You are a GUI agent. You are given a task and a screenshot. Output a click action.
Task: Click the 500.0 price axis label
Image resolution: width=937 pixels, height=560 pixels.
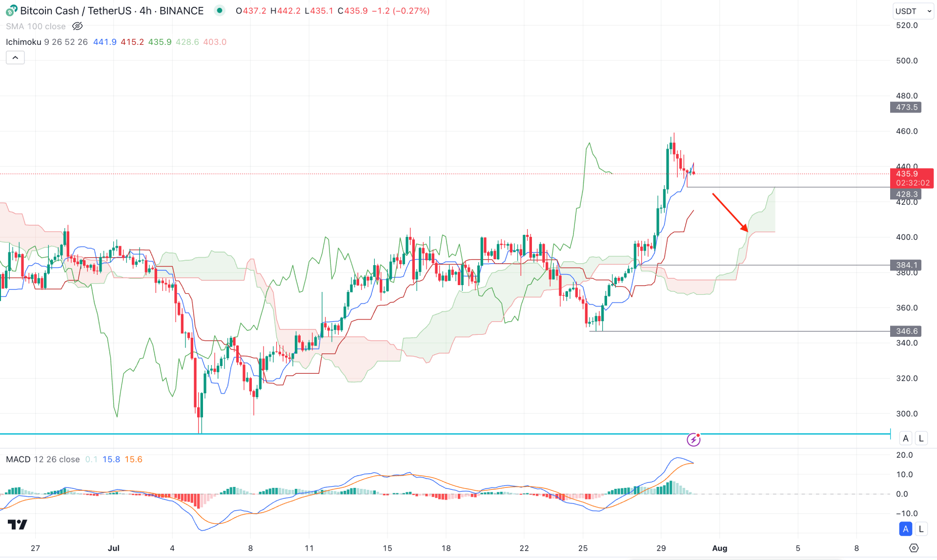(907, 60)
